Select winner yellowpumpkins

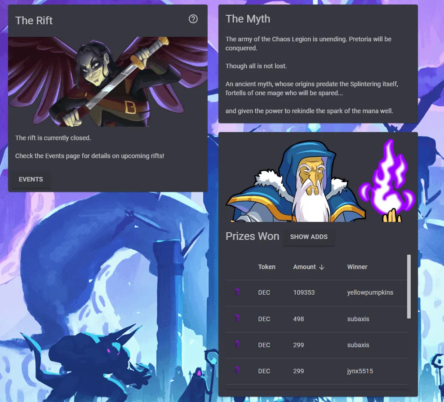(370, 292)
